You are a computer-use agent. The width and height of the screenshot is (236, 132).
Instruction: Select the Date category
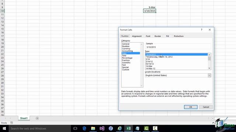coord(131,53)
